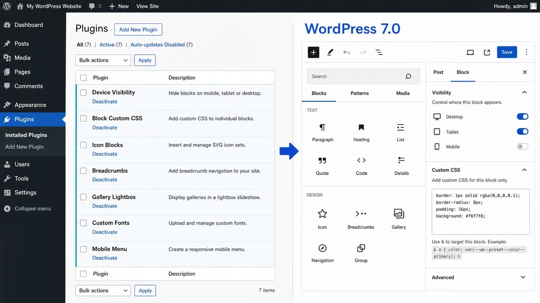The image size is (540, 303).
Task: Click the top Apply button
Action: pyautogui.click(x=145, y=60)
